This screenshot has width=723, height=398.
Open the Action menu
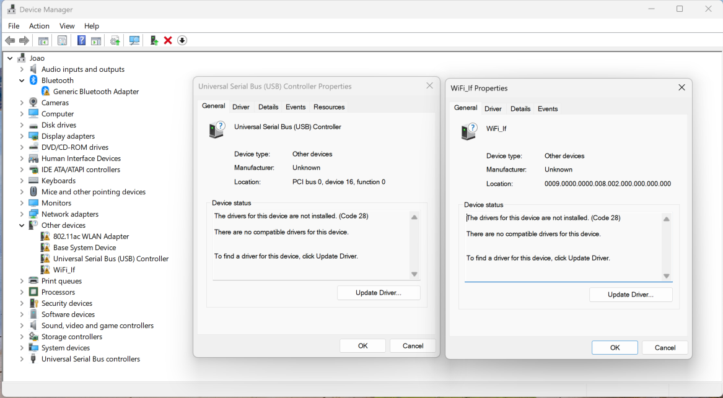click(x=39, y=26)
